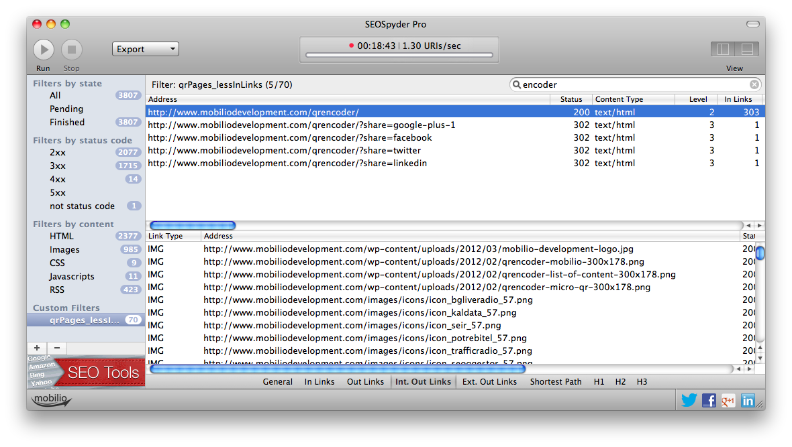The height and width of the screenshot is (447, 792).
Task: Select the ?share=twitter URL row
Action: (x=455, y=150)
